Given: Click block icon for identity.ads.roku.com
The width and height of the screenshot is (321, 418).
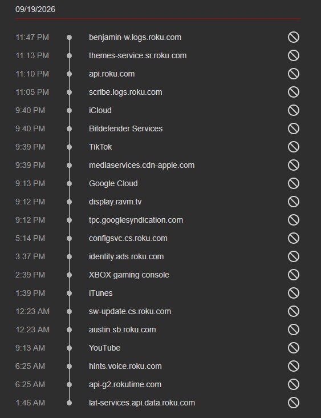Looking at the screenshot, I should tap(294, 256).
